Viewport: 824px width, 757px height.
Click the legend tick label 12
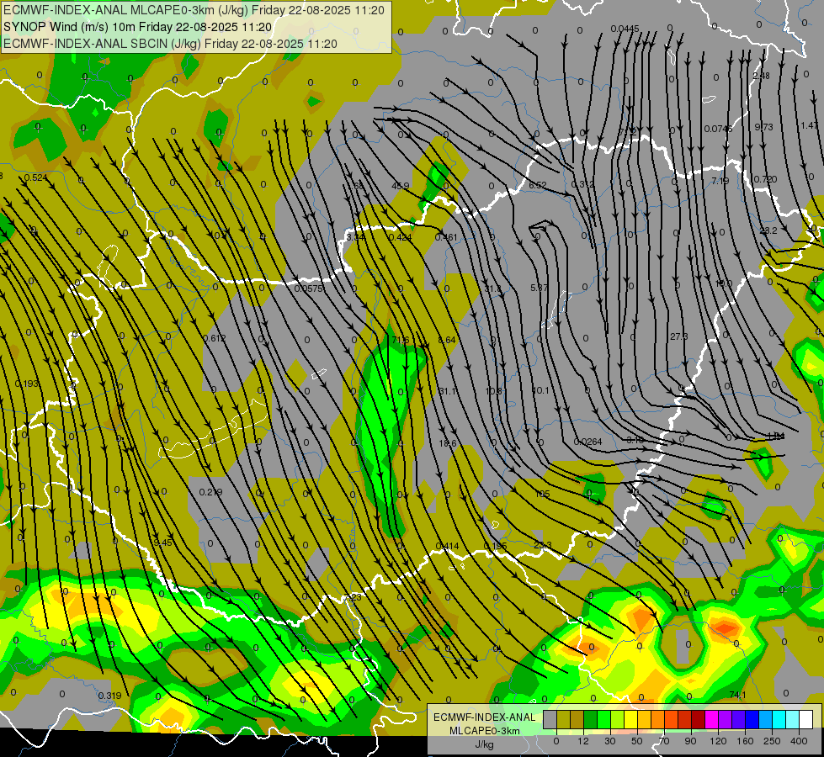coord(582,741)
